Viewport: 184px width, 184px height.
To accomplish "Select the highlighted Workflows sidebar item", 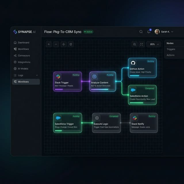I will coord(26,82).
